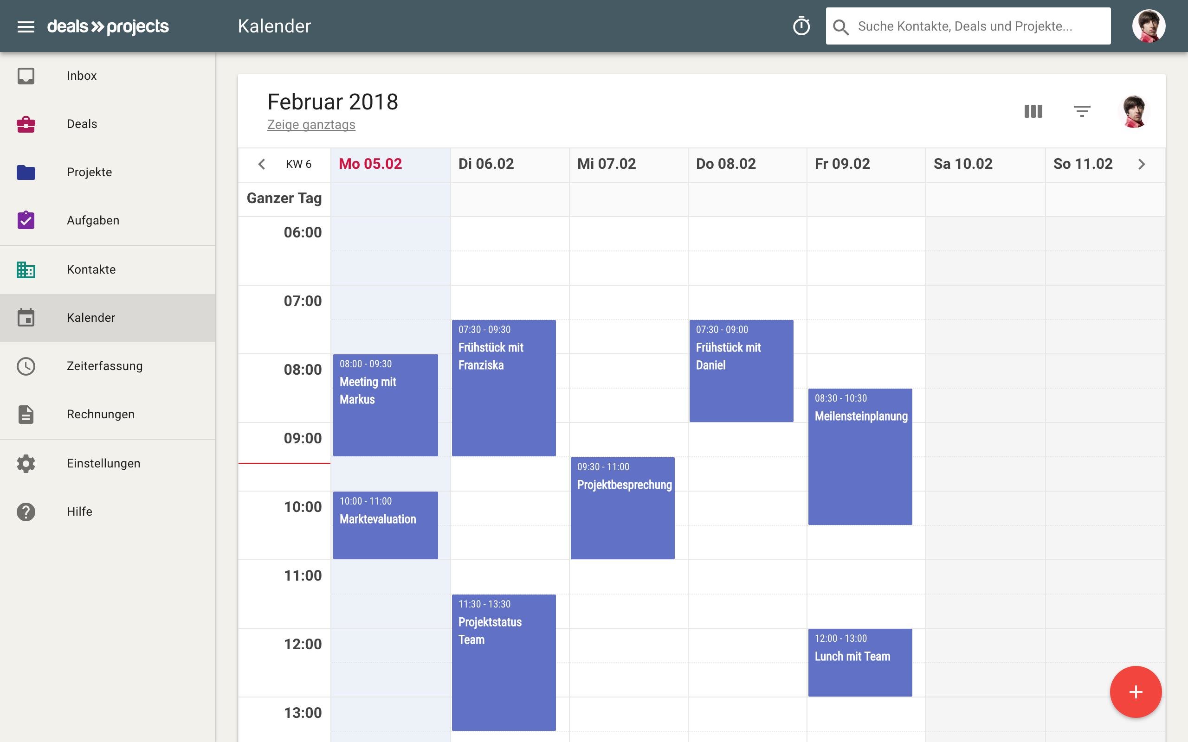
Task: Start the stopwatch timer icon
Action: (801, 26)
